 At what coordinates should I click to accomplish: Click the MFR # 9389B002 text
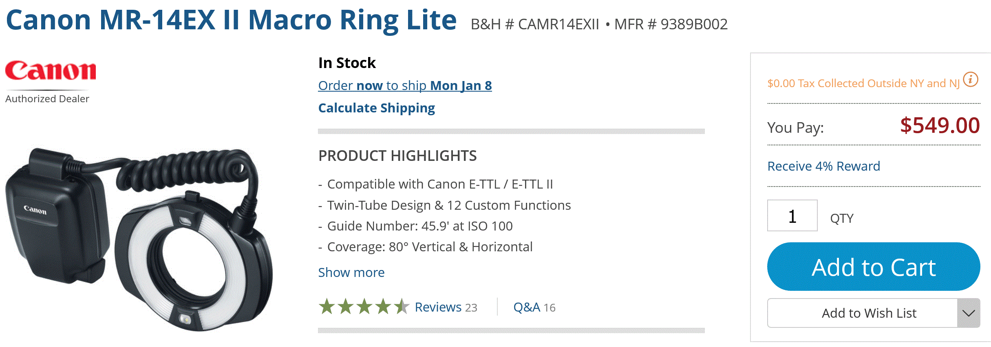coord(671,24)
